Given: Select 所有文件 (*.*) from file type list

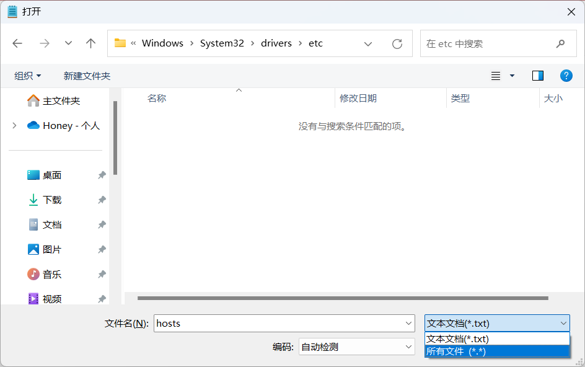Looking at the screenshot, I should [x=496, y=352].
